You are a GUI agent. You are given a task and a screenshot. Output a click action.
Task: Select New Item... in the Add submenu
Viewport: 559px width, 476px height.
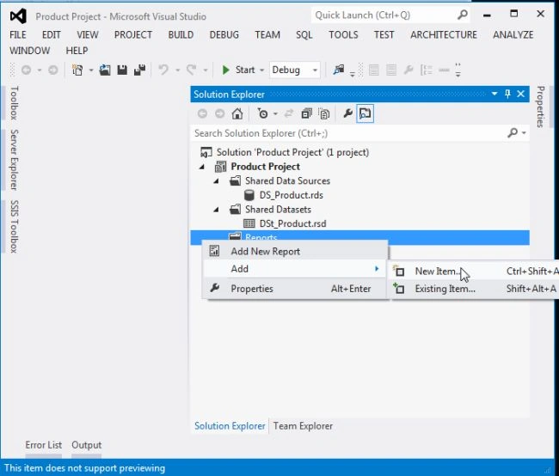click(476, 272)
